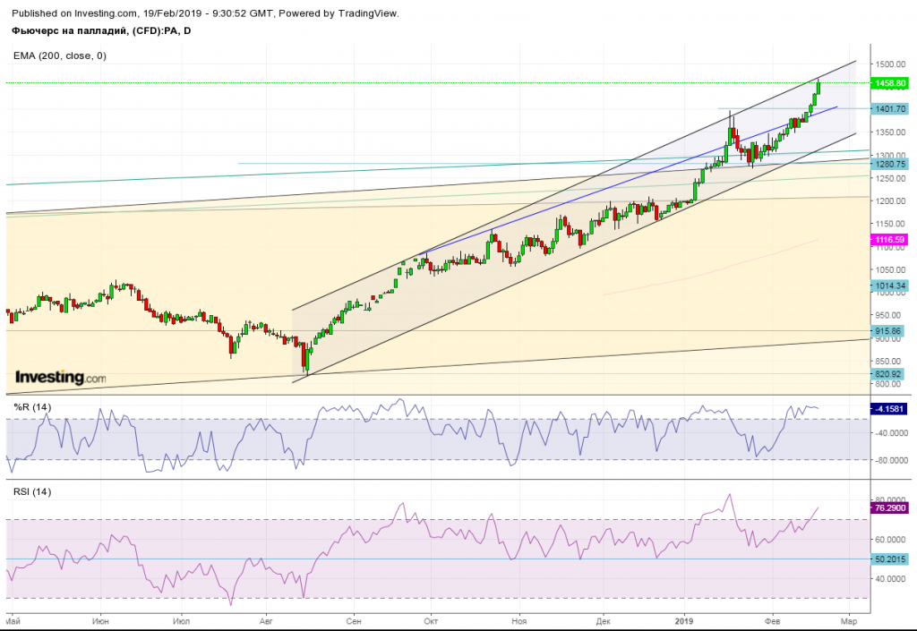Click the palladium futures chart title
The image size is (917, 631).
pos(101,31)
